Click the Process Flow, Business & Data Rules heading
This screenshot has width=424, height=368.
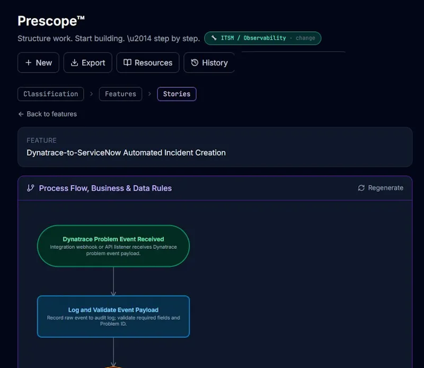(x=105, y=188)
